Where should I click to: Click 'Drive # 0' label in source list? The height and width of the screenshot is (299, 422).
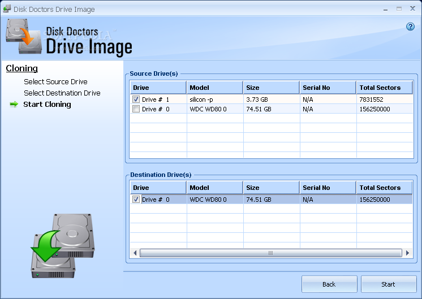point(156,109)
